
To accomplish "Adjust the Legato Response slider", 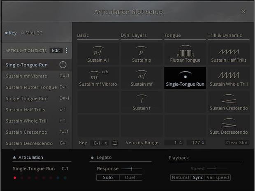I will point(131,169).
